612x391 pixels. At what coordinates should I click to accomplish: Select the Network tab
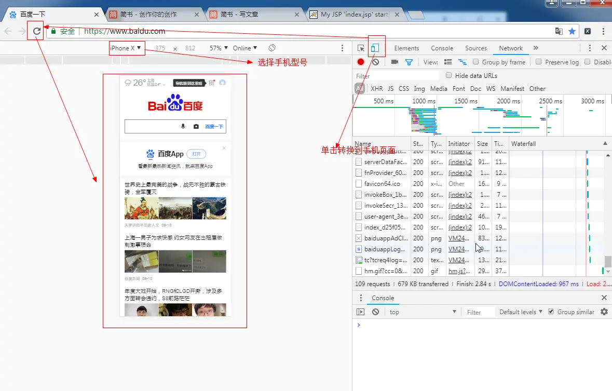511,48
